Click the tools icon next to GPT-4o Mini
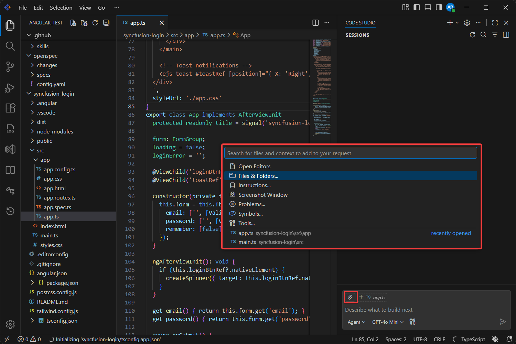Image resolution: width=516 pixels, height=344 pixels. click(412, 322)
